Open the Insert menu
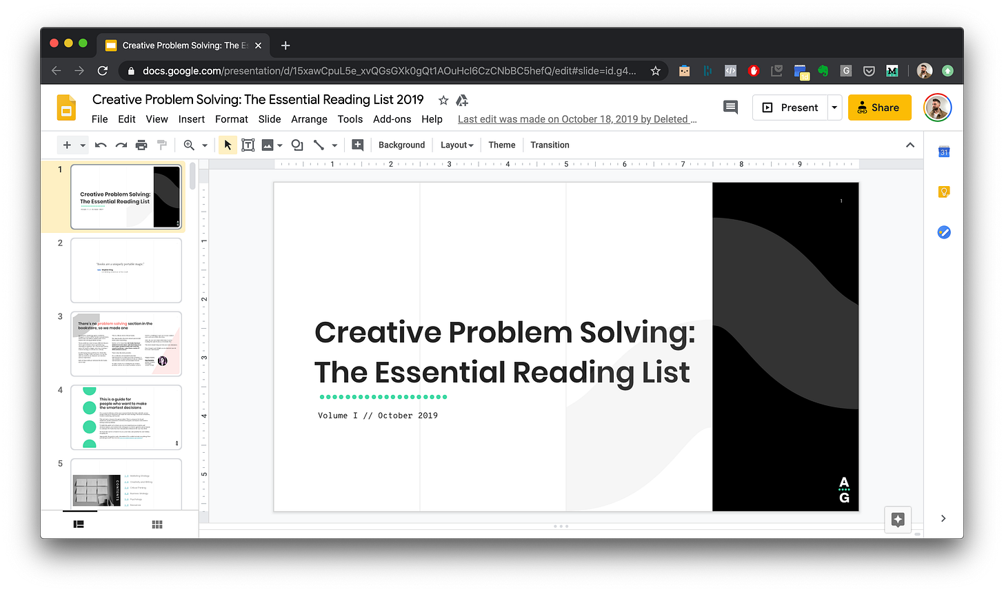This screenshot has width=1004, height=592. point(191,119)
